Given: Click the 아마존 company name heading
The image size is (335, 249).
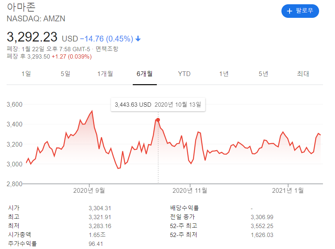Looking at the screenshot, I should tap(21, 7).
